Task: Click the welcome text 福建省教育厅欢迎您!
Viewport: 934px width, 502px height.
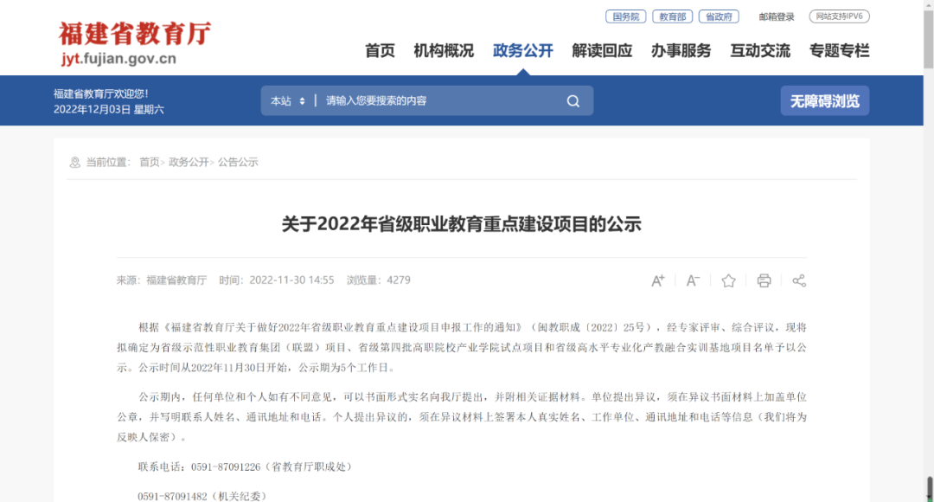Action: tap(100, 93)
